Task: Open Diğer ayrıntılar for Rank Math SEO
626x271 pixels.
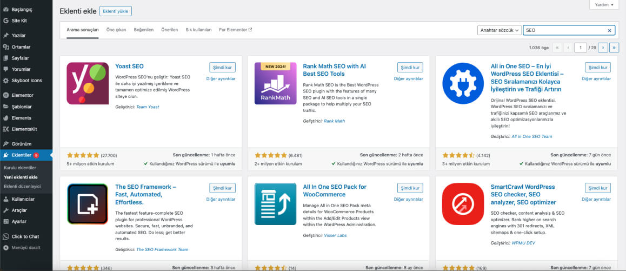Action: (409, 79)
